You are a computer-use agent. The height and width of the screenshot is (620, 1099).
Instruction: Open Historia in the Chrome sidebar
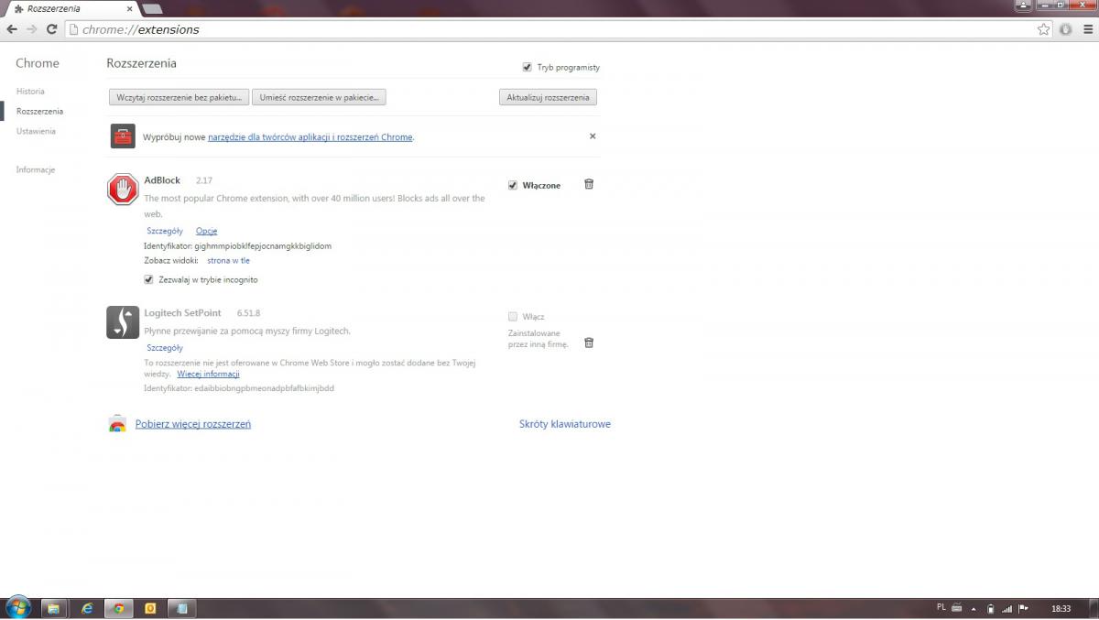click(x=30, y=92)
